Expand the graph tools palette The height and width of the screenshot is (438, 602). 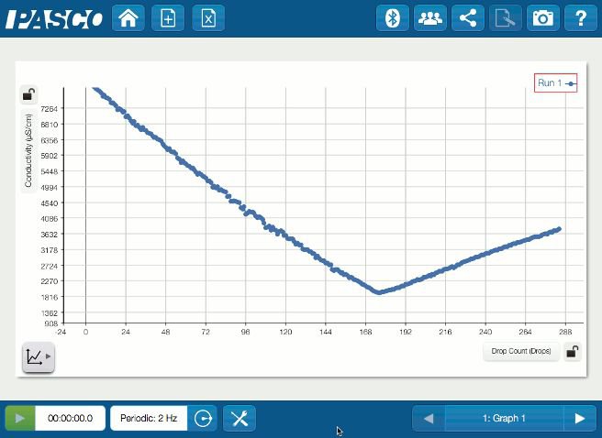tap(38, 357)
